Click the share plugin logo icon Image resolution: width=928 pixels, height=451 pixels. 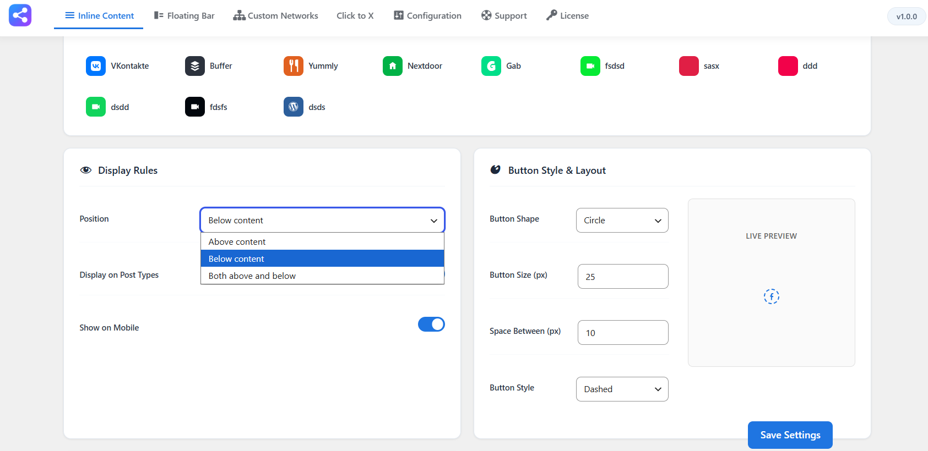pyautogui.click(x=20, y=15)
